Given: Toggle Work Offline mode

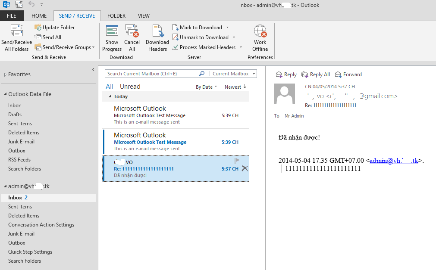Looking at the screenshot, I should click(260, 31).
